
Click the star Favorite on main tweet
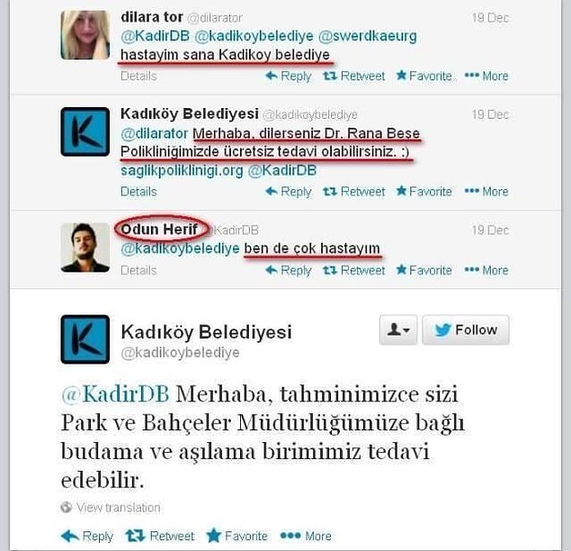pyautogui.click(x=237, y=536)
